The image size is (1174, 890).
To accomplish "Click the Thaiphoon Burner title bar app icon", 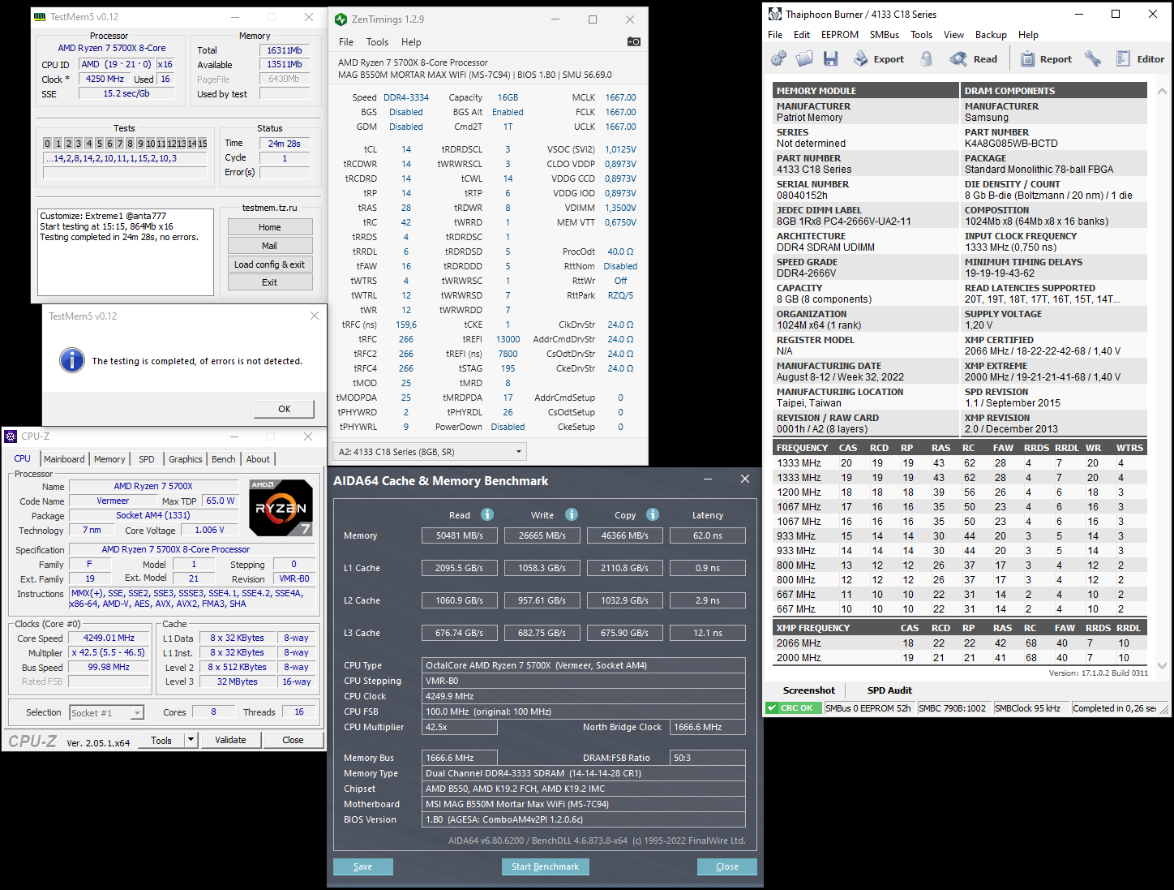I will pyautogui.click(x=775, y=14).
